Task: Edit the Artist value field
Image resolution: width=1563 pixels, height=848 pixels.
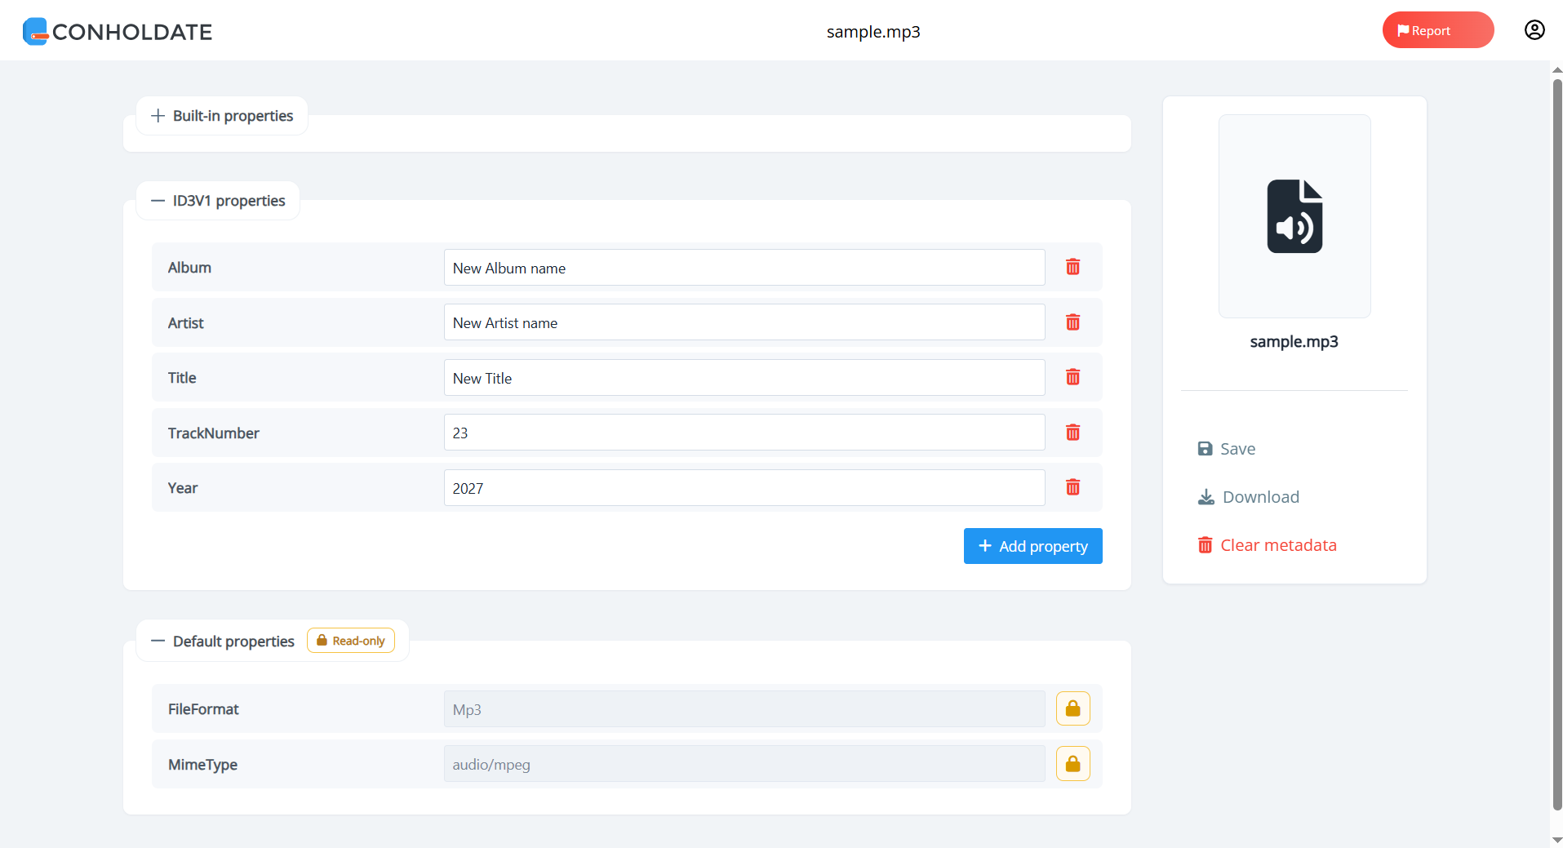Action: point(744,322)
